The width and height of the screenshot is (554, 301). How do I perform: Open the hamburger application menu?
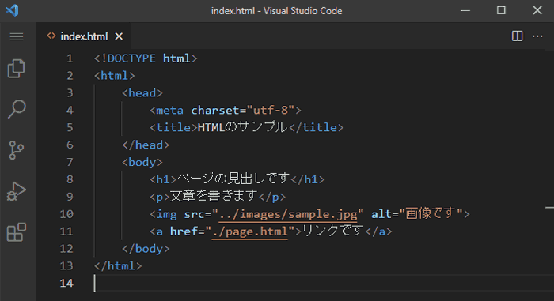pyautogui.click(x=17, y=36)
